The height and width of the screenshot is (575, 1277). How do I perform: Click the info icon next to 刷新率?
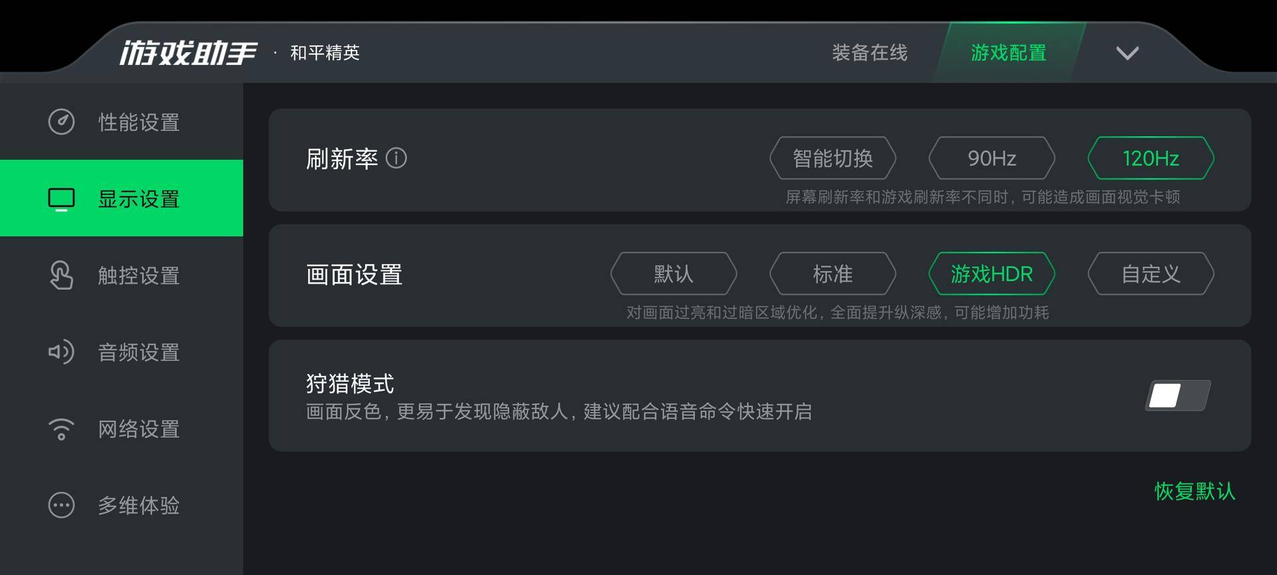(x=396, y=158)
